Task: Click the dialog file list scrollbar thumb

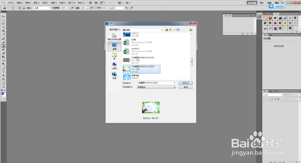Action: click(x=191, y=62)
